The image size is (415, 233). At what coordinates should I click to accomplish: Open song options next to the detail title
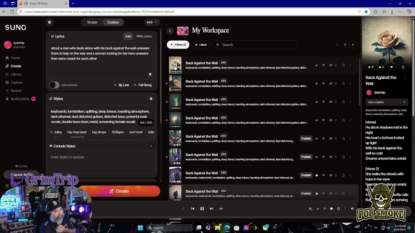pos(405,78)
